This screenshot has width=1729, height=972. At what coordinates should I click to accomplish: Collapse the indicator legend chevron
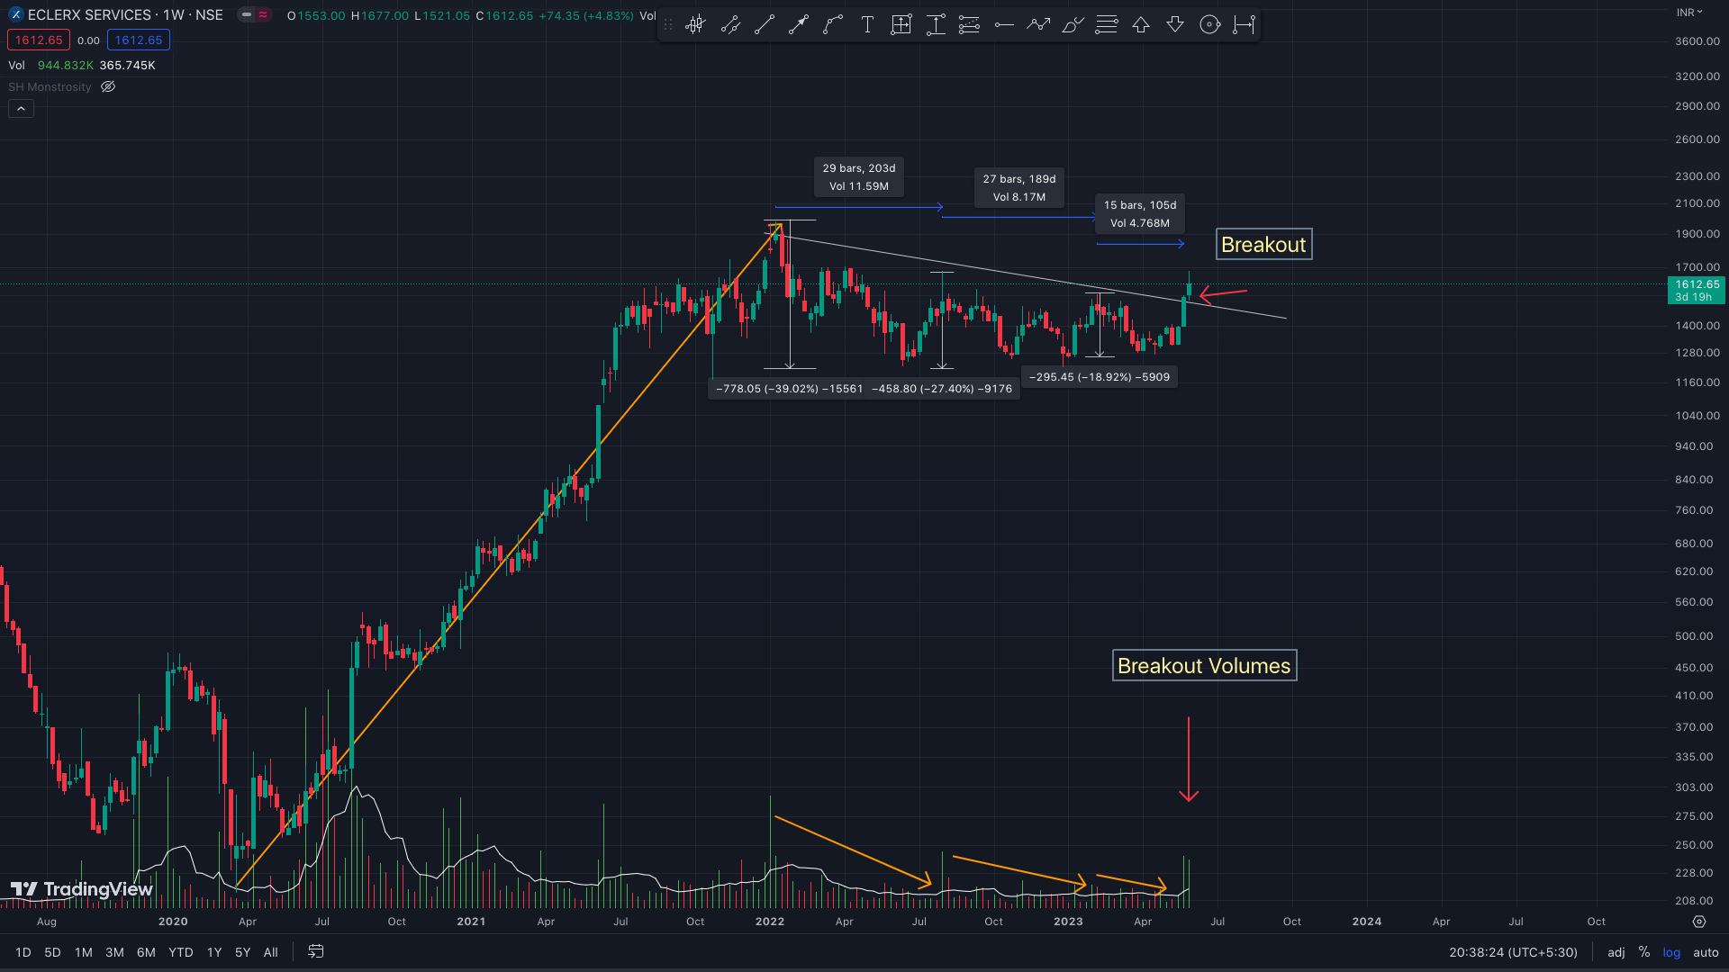pyautogui.click(x=21, y=109)
